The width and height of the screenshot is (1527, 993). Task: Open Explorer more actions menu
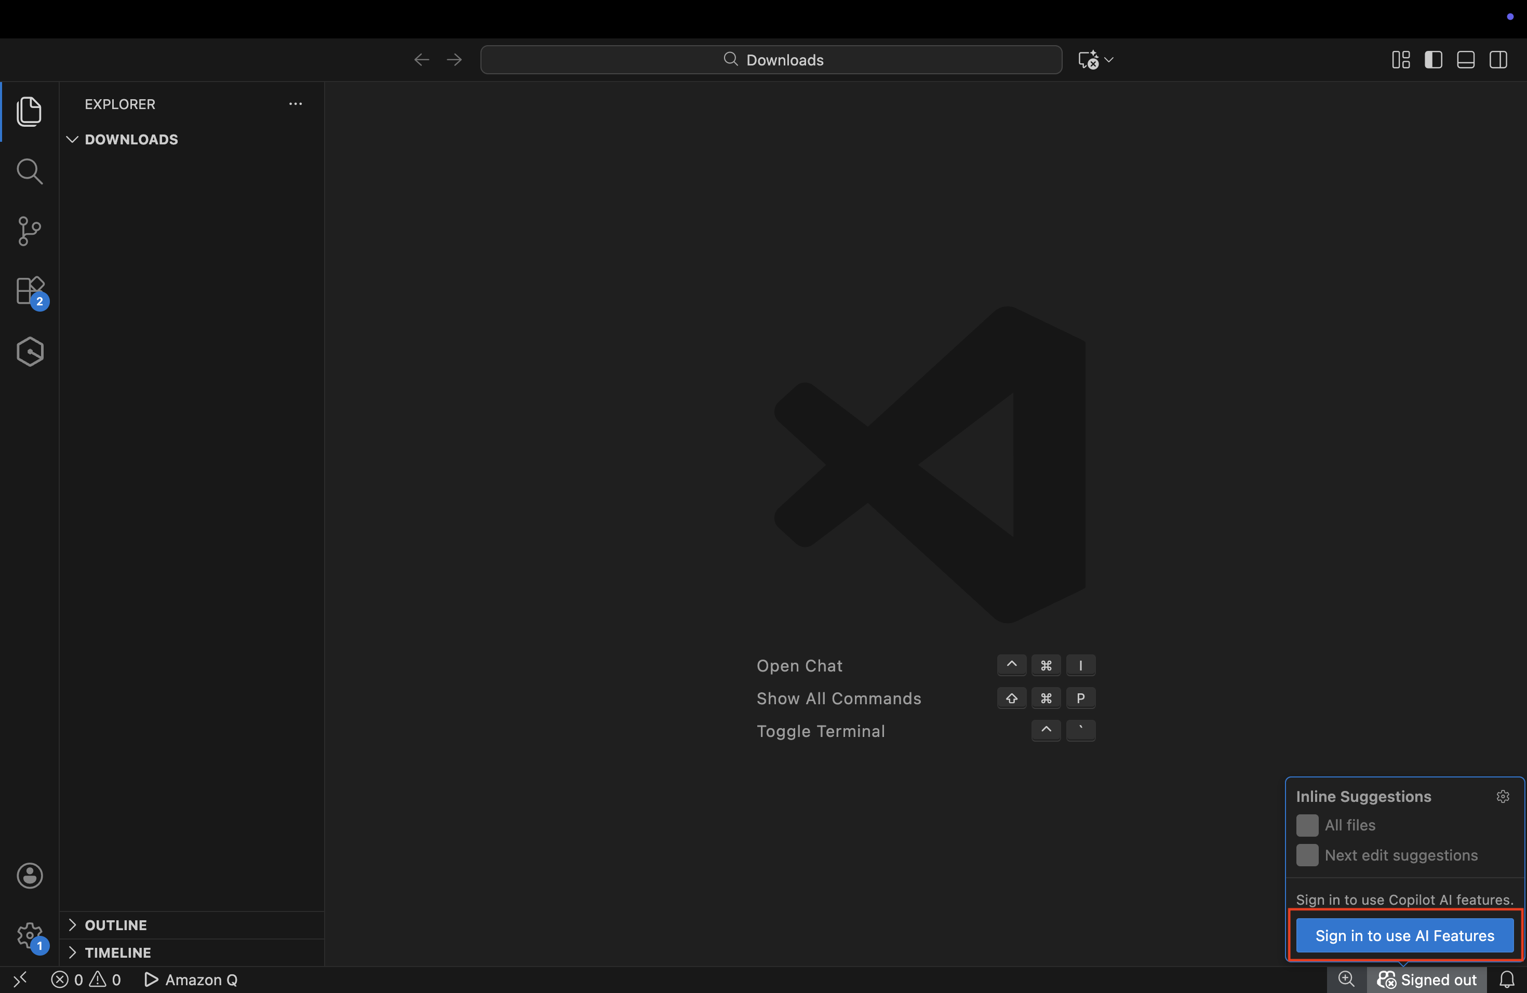tap(295, 104)
